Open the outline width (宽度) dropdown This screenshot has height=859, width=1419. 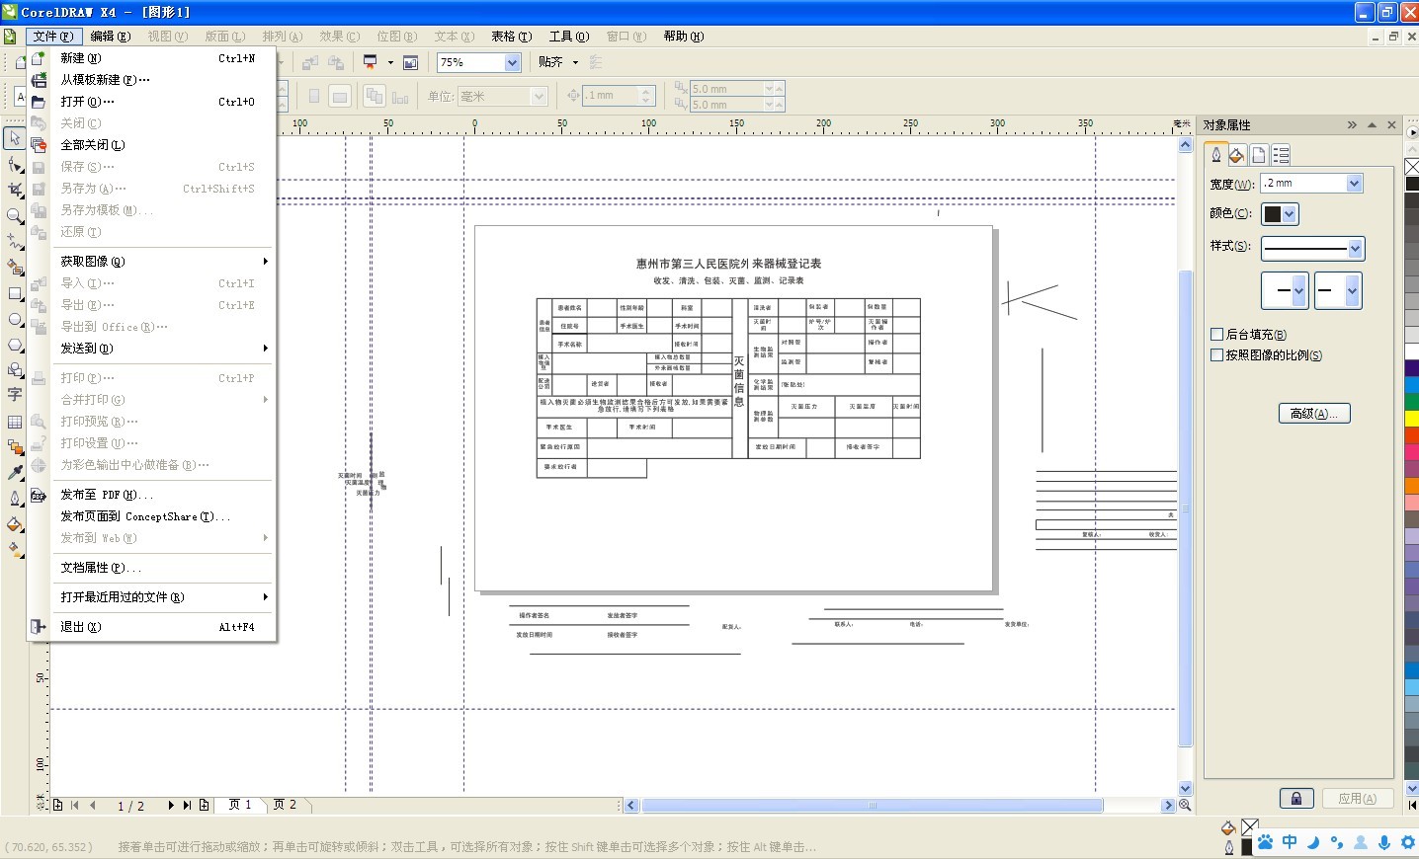[1354, 184]
